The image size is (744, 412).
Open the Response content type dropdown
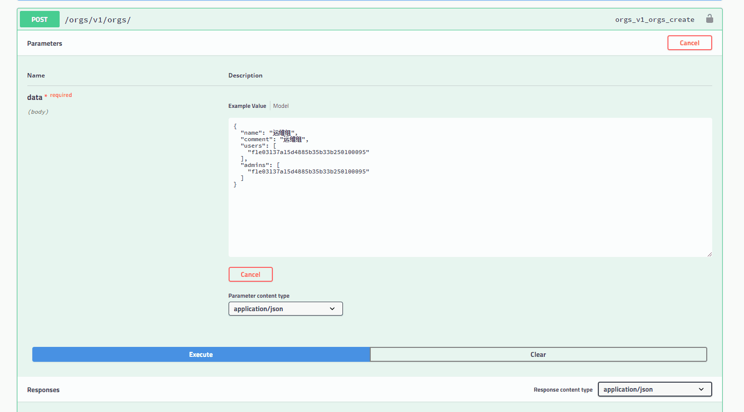tap(655, 389)
